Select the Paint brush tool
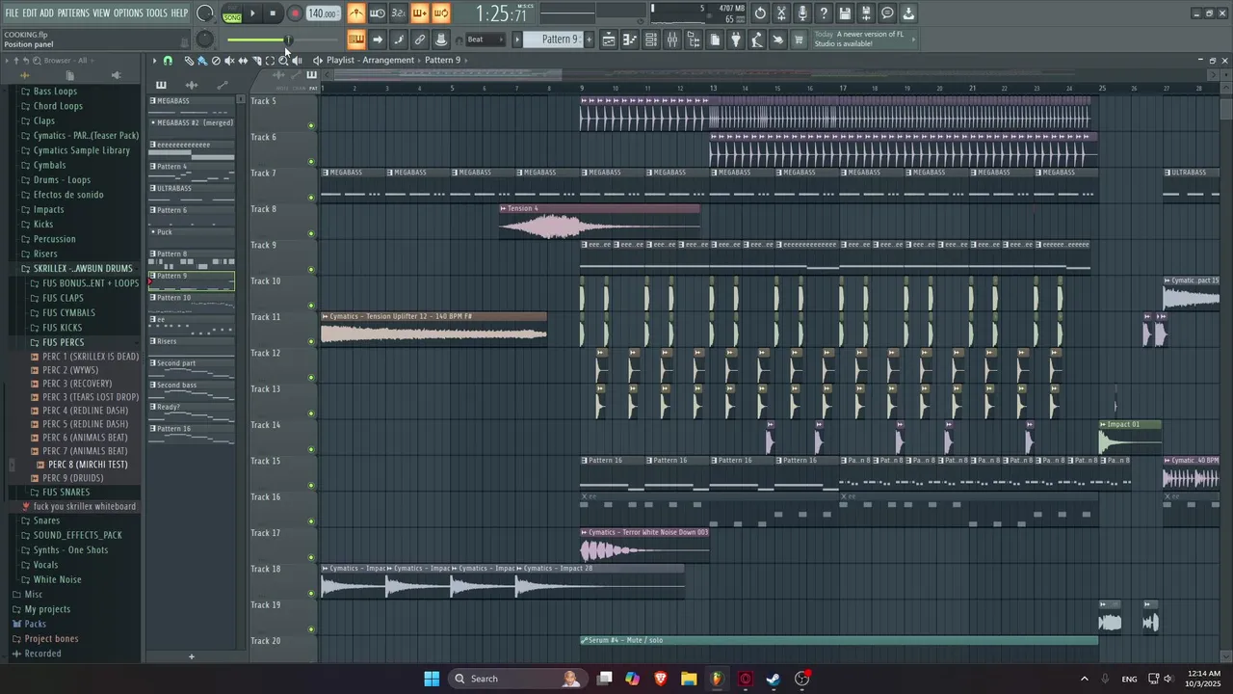This screenshot has width=1233, height=694. (x=202, y=61)
